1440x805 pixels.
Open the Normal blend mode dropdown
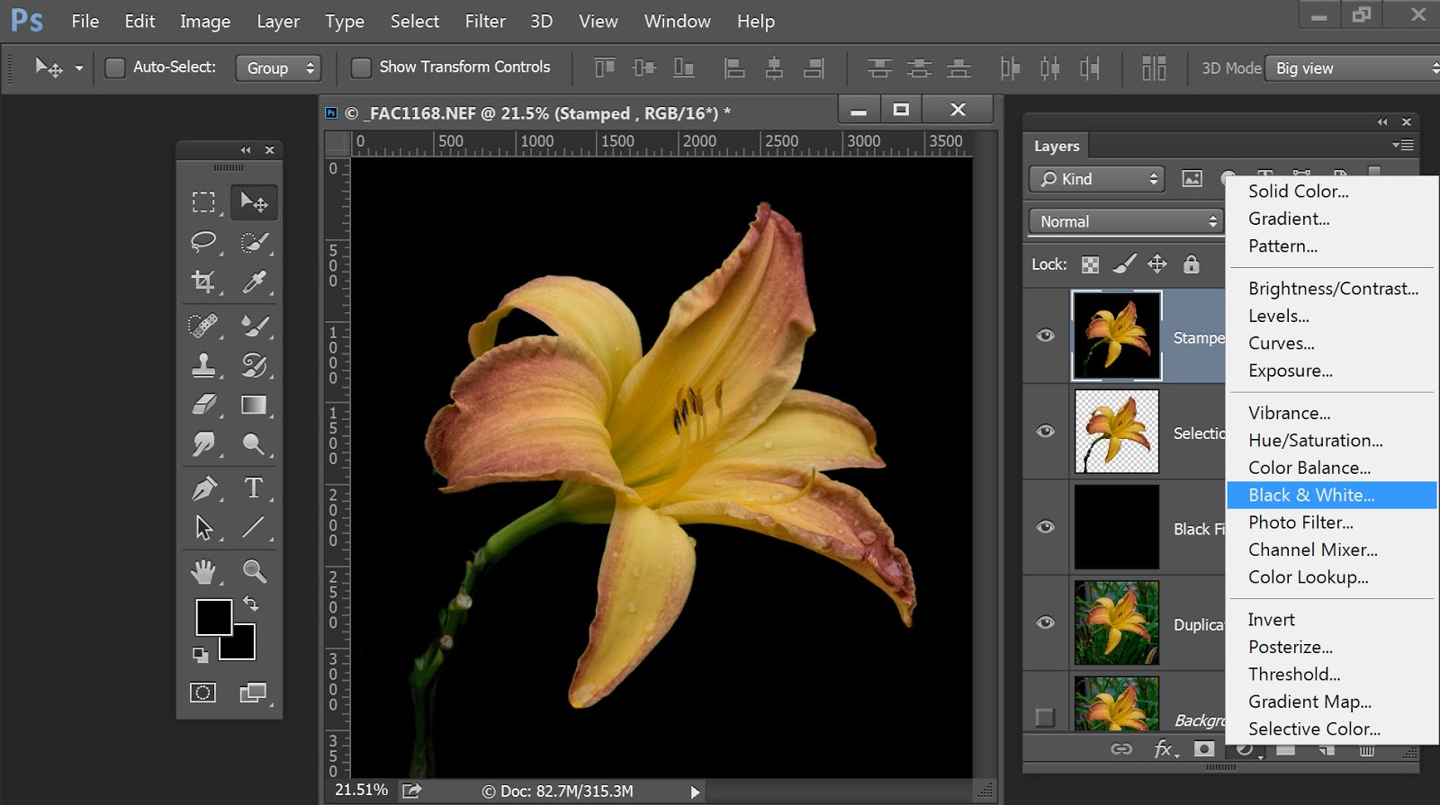[1126, 221]
